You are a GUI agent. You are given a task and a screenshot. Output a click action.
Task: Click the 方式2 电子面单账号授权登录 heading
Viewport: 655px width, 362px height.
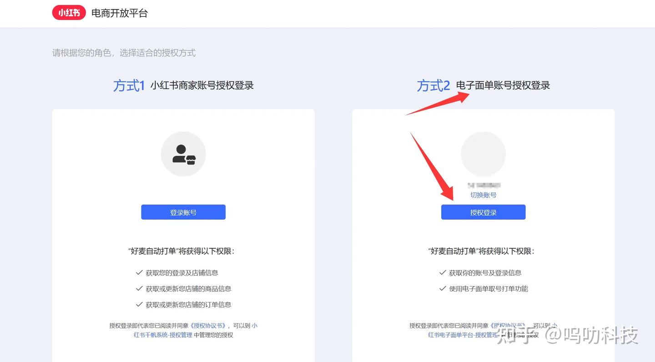coord(484,85)
